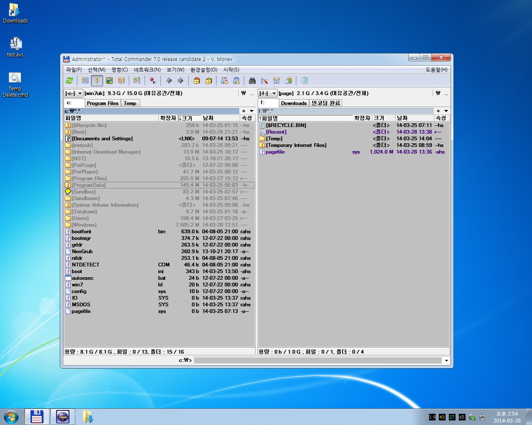This screenshot has height=425, width=532.
Task: Click the Unpack files archive icon
Action: (209, 81)
